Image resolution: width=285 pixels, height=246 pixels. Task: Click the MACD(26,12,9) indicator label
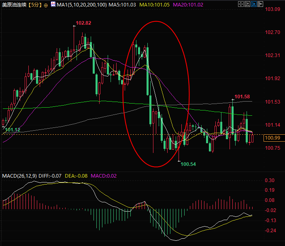pyautogui.click(x=19, y=176)
